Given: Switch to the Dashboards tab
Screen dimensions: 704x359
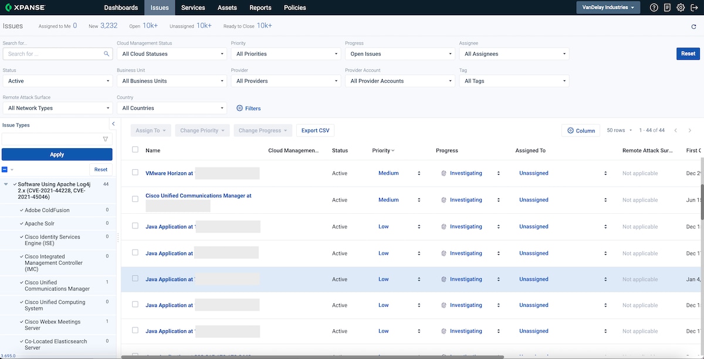Looking at the screenshot, I should tap(121, 8).
